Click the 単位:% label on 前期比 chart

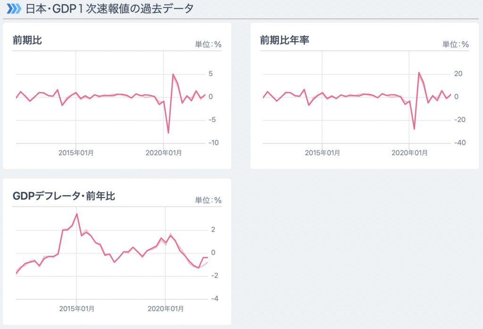pyautogui.click(x=208, y=45)
